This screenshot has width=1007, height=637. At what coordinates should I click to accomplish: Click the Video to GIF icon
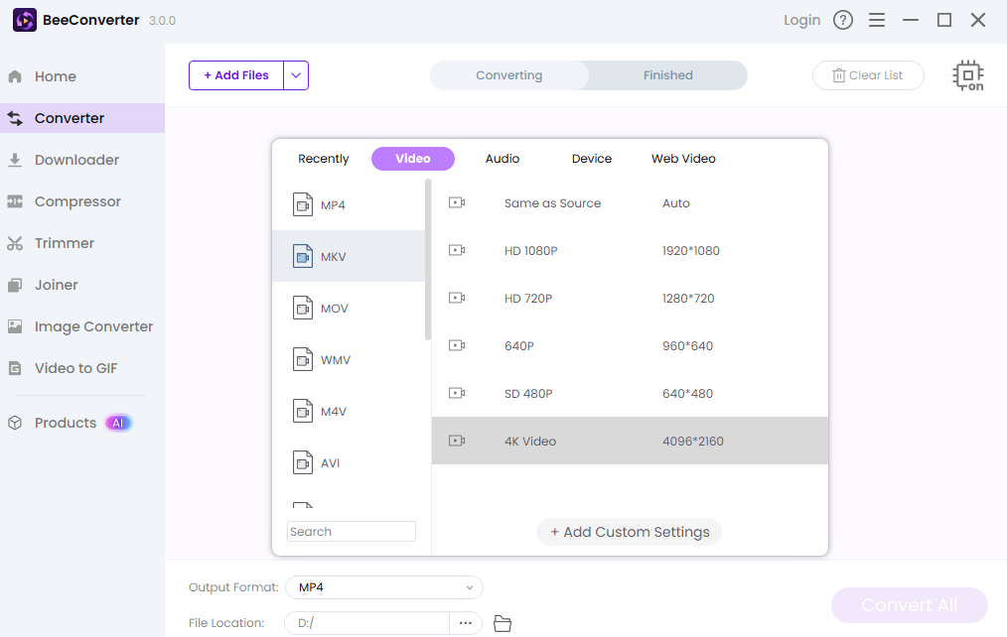click(x=15, y=368)
